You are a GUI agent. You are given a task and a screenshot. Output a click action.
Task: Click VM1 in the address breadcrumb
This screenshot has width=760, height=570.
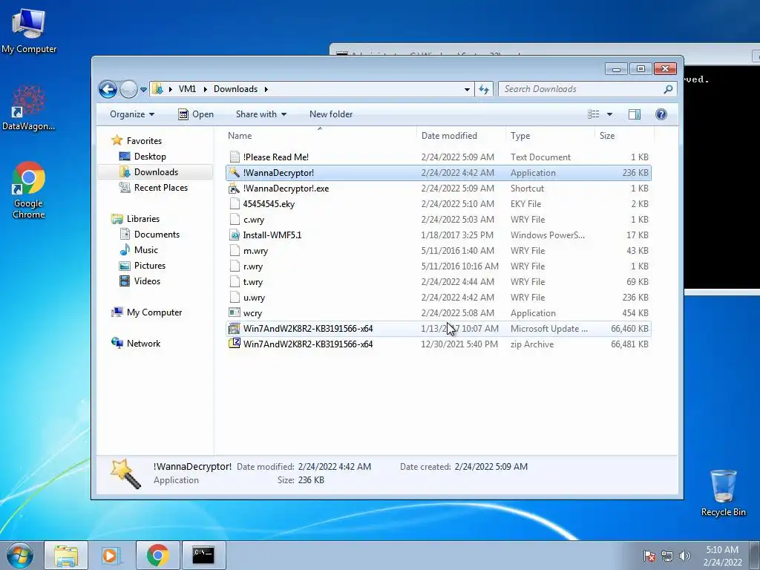point(187,89)
